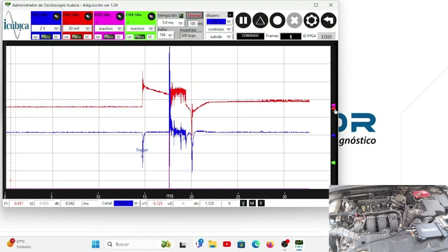
Task: Click the CH2 probe icon
Action: pyautogui.click(x=88, y=16)
